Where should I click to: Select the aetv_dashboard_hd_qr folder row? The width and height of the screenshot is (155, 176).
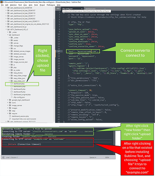click(x=18, y=27)
